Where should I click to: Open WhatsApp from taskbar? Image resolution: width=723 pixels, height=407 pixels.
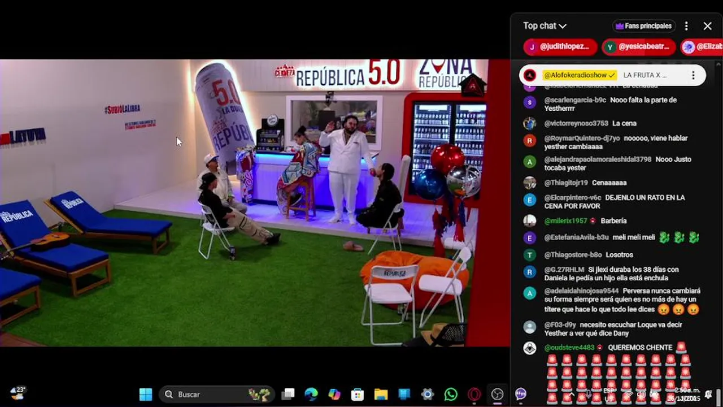pos(451,394)
